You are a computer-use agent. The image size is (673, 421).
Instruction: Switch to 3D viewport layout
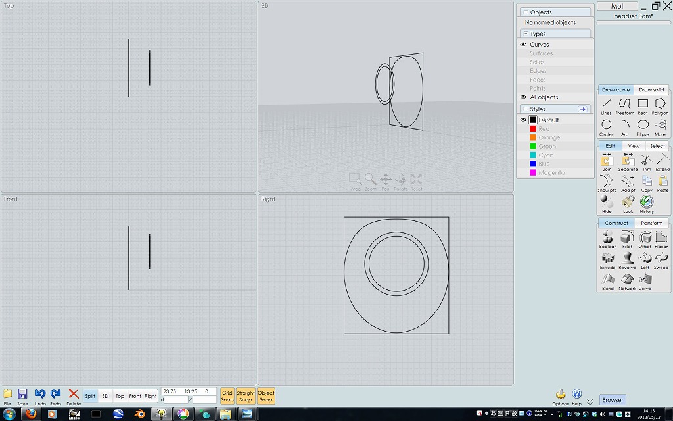pyautogui.click(x=105, y=396)
